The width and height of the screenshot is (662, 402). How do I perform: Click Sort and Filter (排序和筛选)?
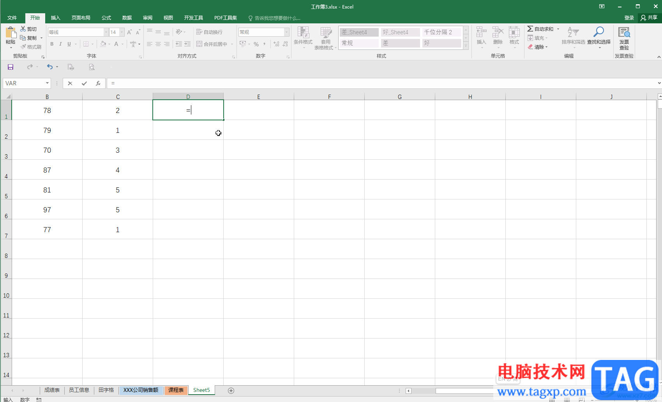[573, 36]
